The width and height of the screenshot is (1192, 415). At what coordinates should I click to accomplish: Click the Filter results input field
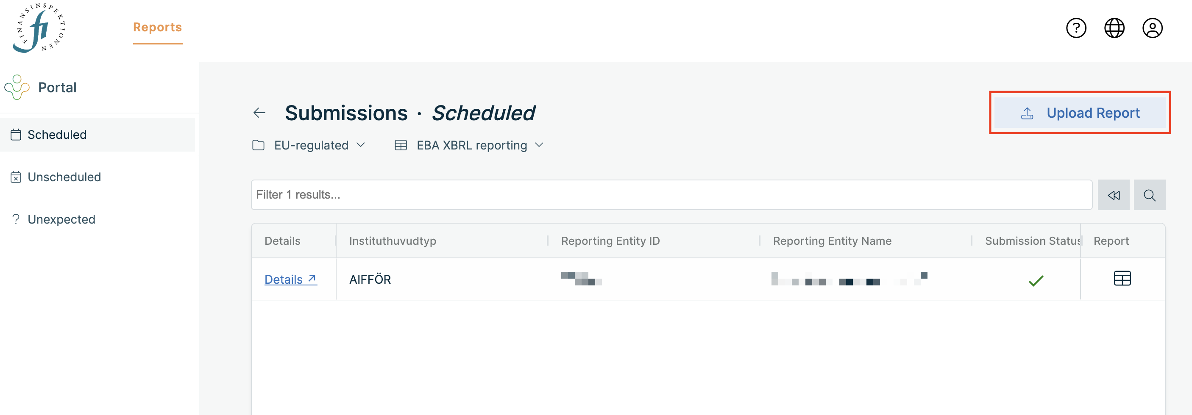671,195
